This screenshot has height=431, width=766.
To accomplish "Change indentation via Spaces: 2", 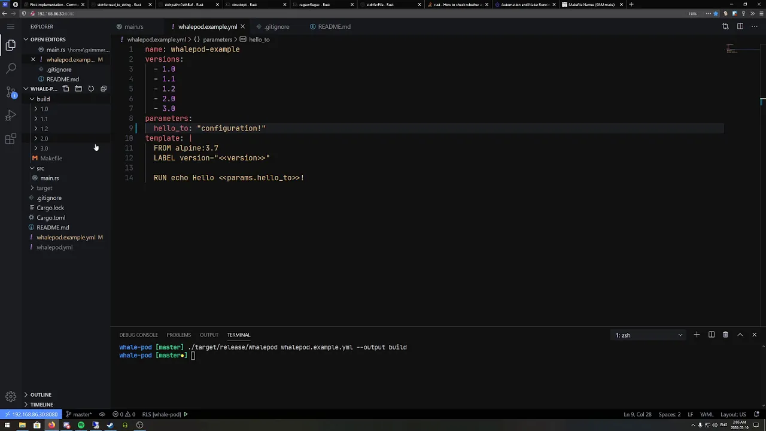I will pyautogui.click(x=670, y=414).
